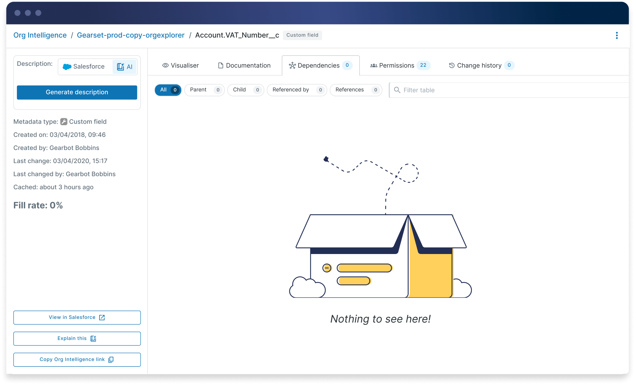Screen dimensions: 636x385
Task: Click the external link icon on View in Salesforce
Action: (102, 317)
